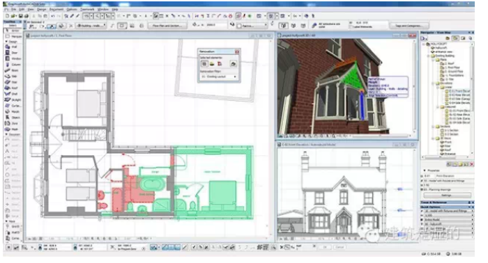Choose the Stair tool

click(13, 82)
